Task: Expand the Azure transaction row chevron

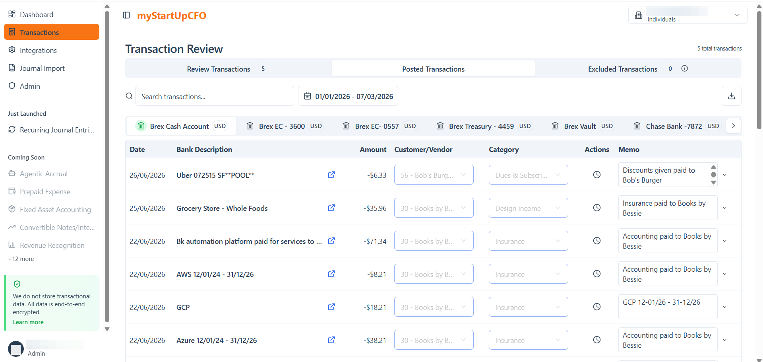Action: coord(724,340)
